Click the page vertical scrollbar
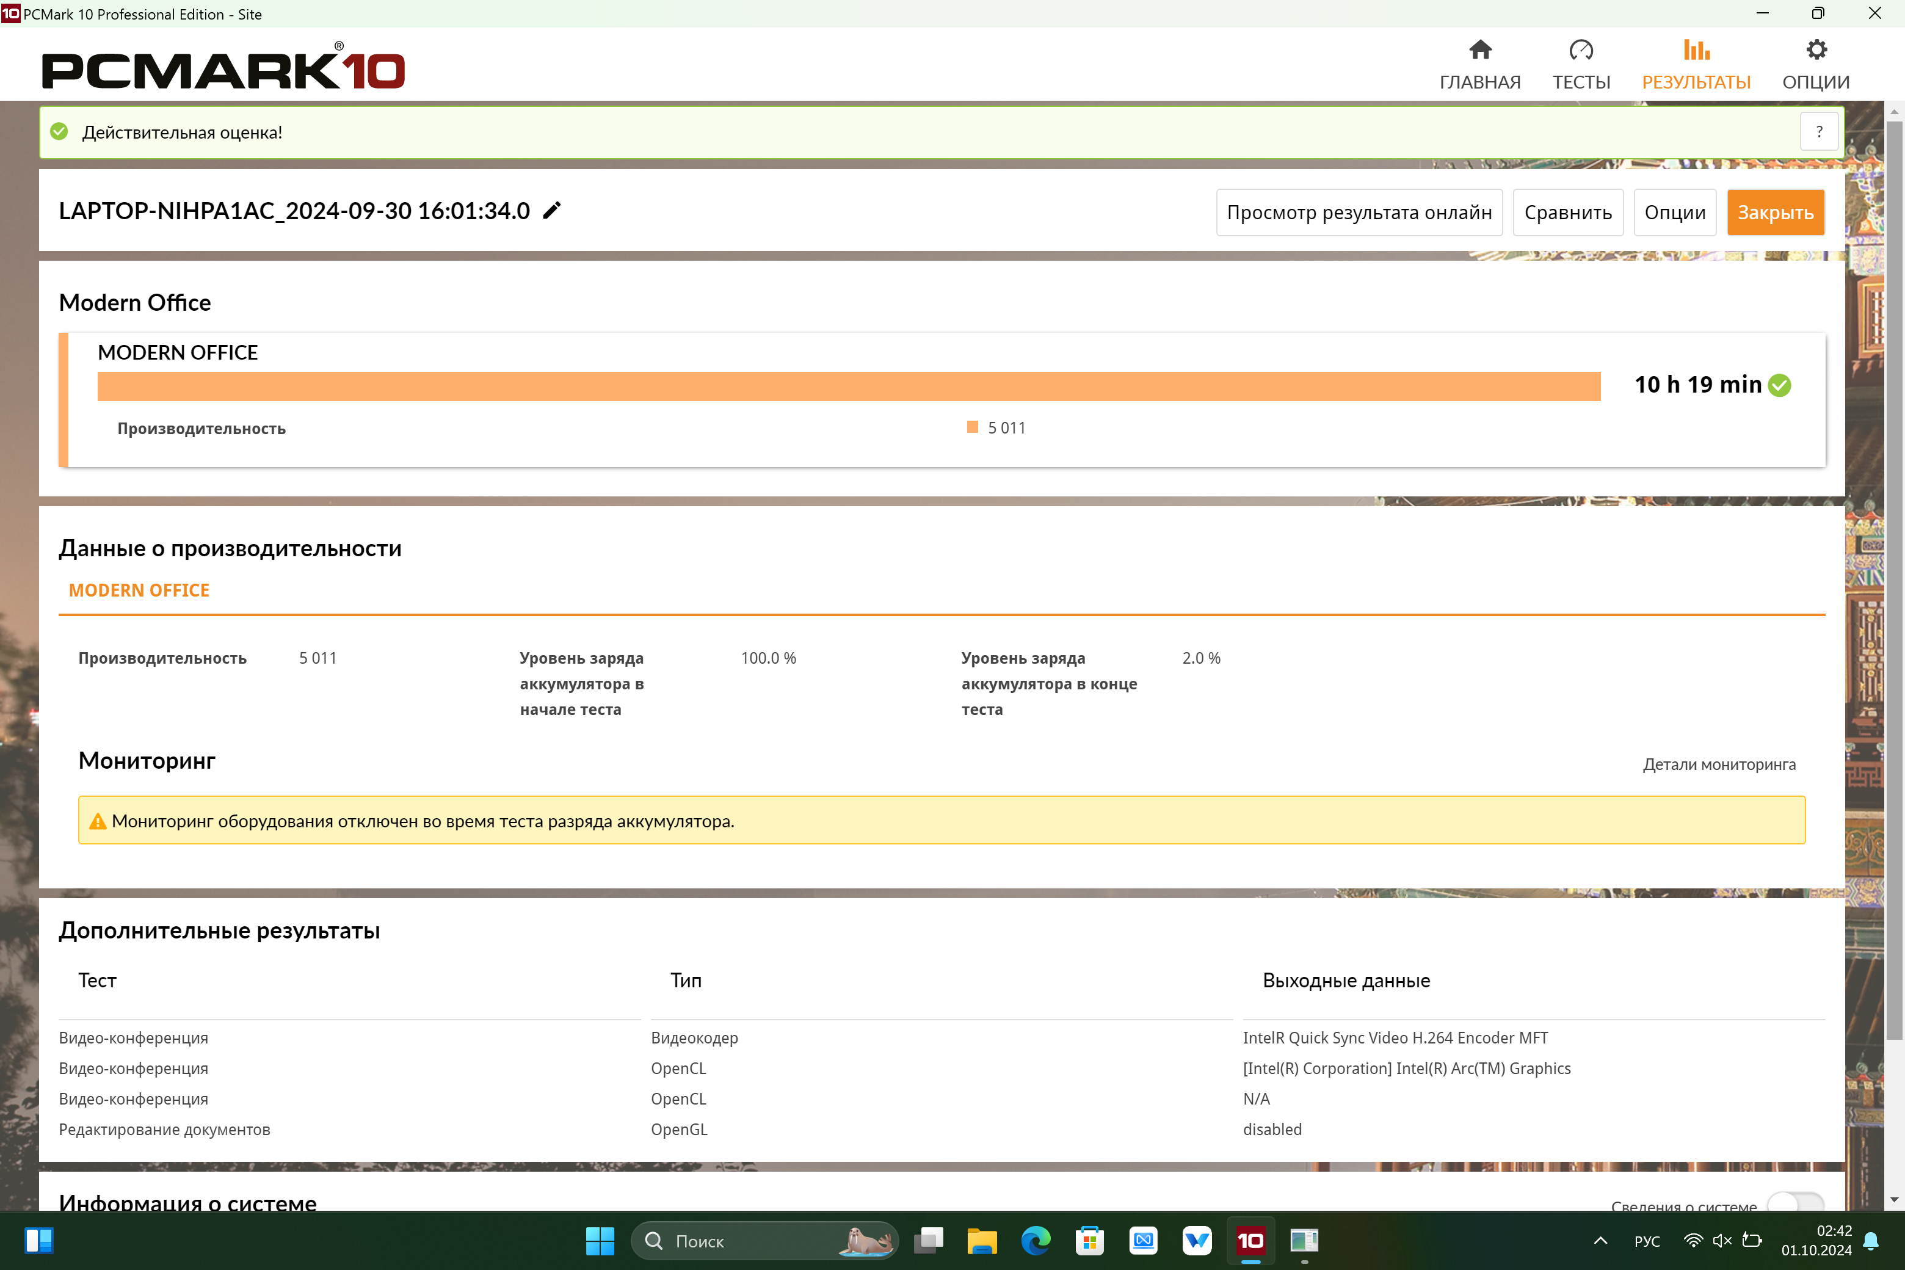 tap(1893, 580)
